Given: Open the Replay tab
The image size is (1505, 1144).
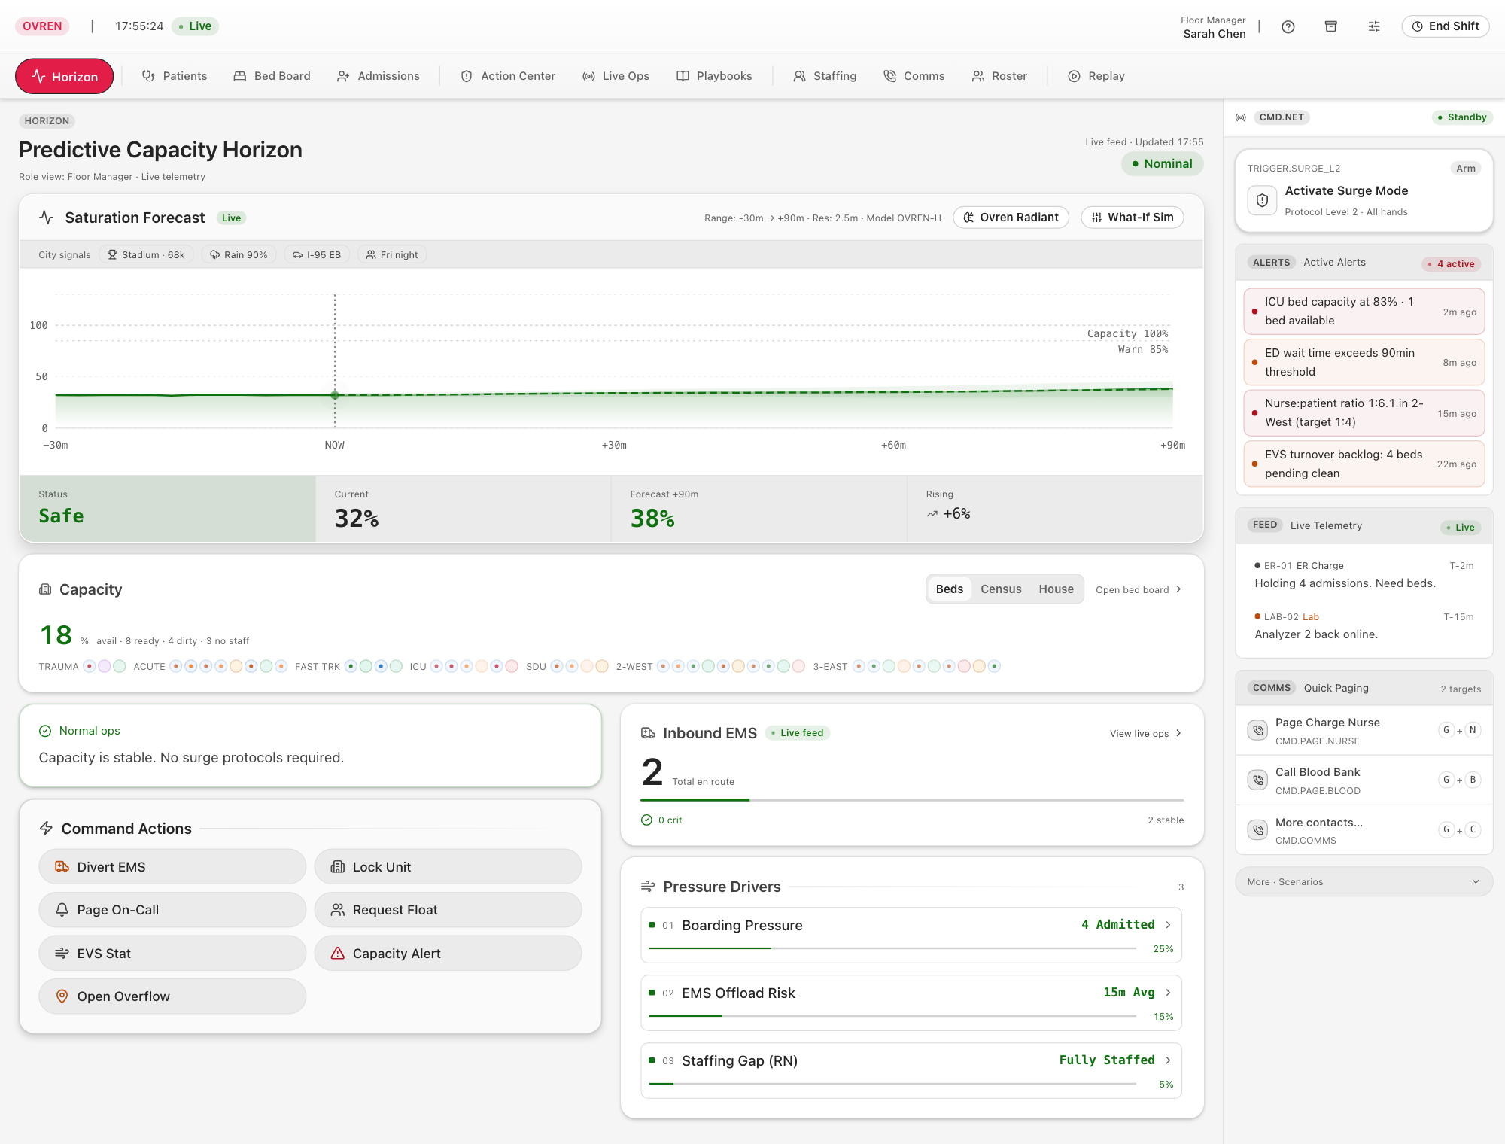Looking at the screenshot, I should point(1096,76).
